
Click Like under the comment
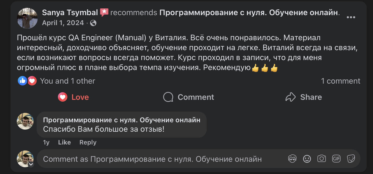click(x=64, y=142)
